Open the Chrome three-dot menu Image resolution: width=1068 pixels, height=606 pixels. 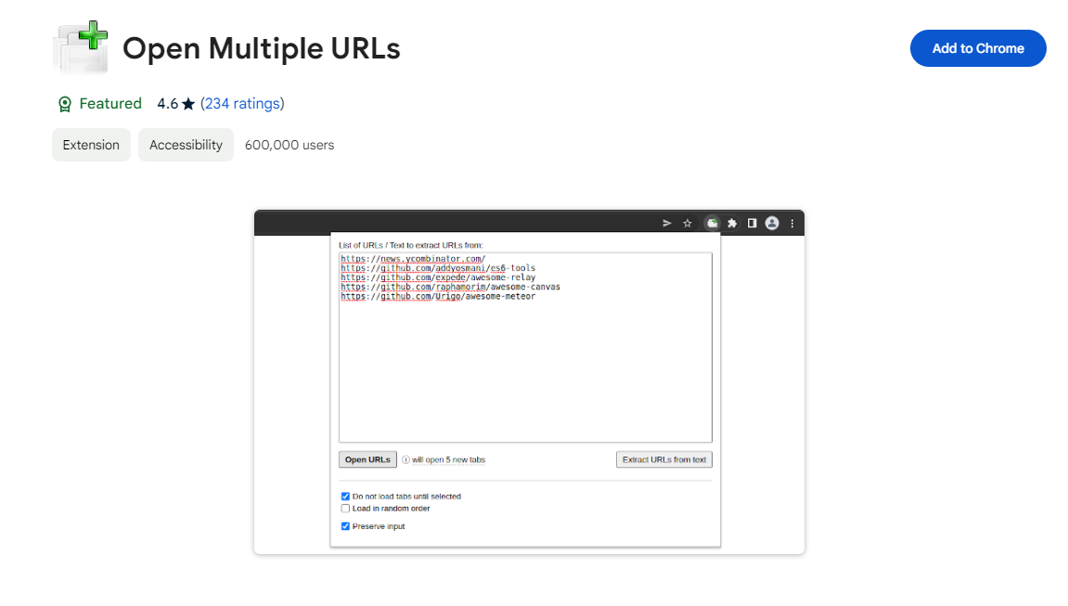(792, 224)
